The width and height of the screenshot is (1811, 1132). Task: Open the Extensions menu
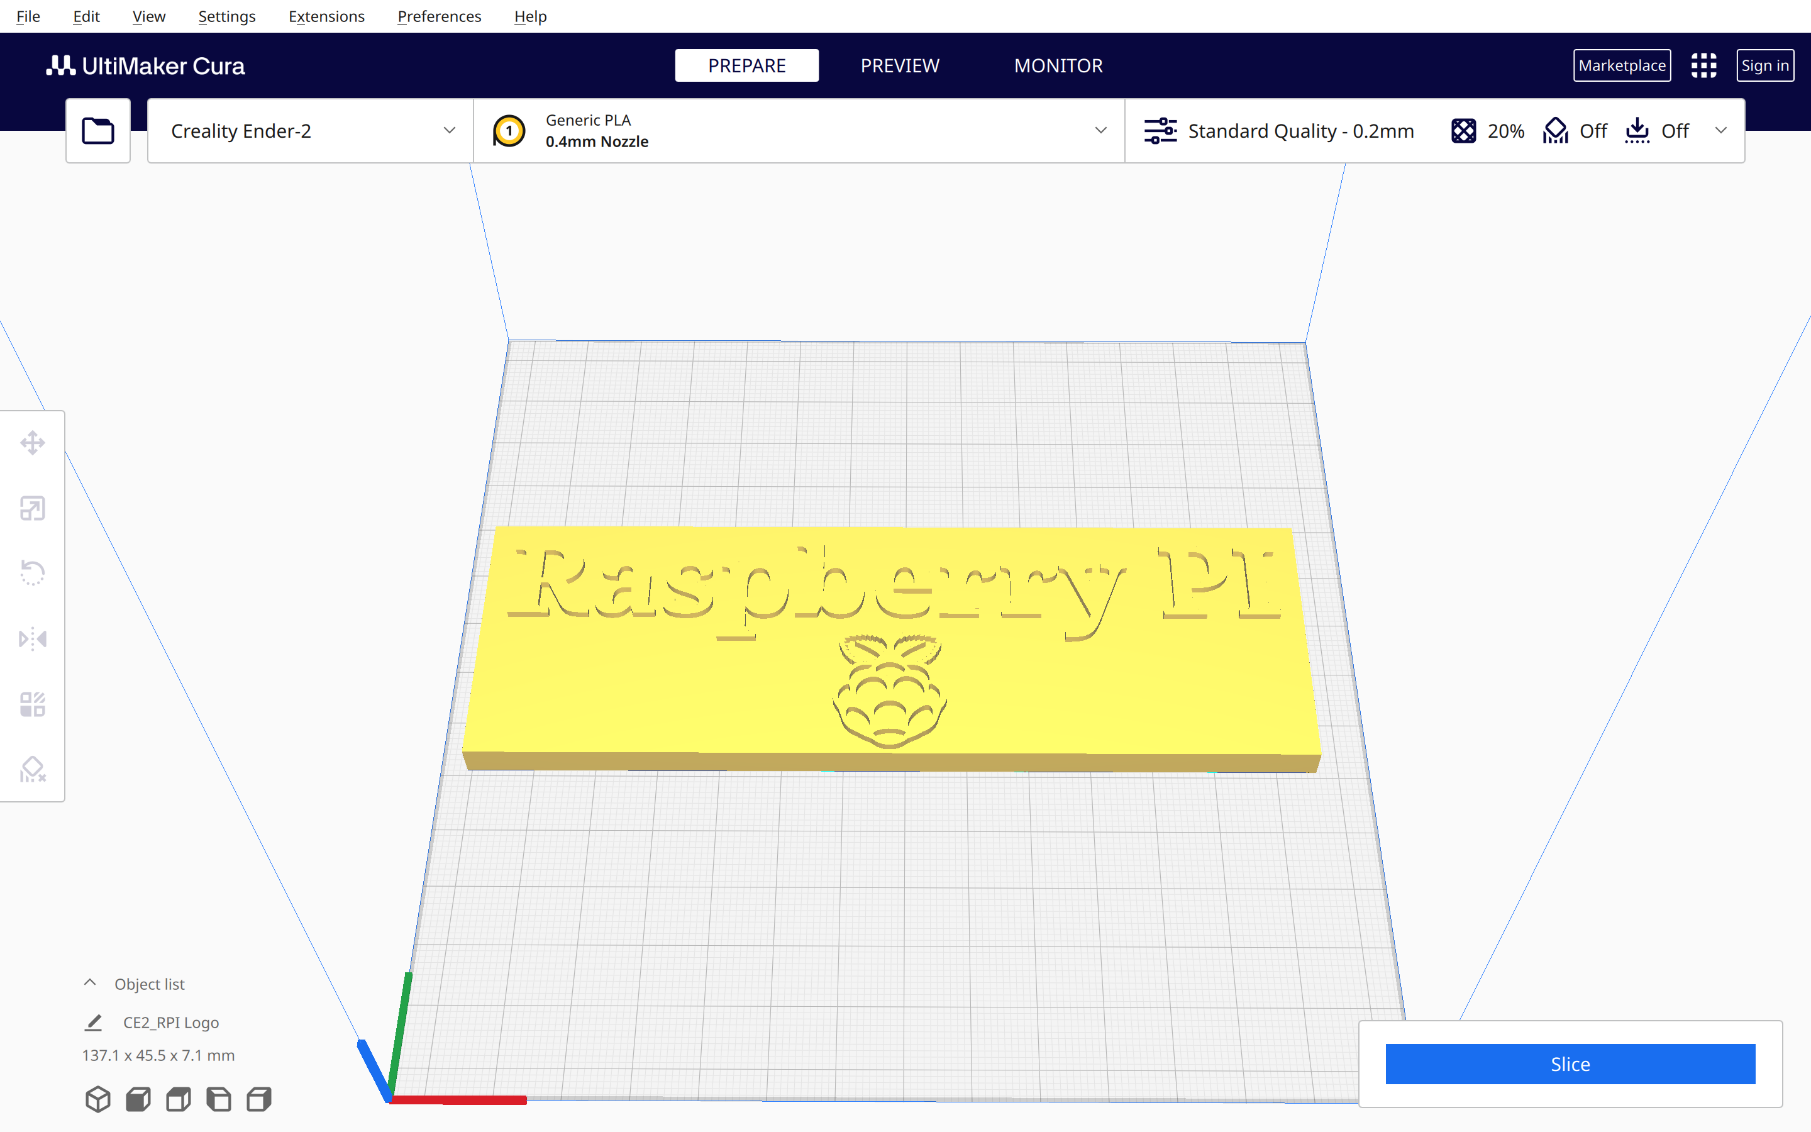(326, 16)
